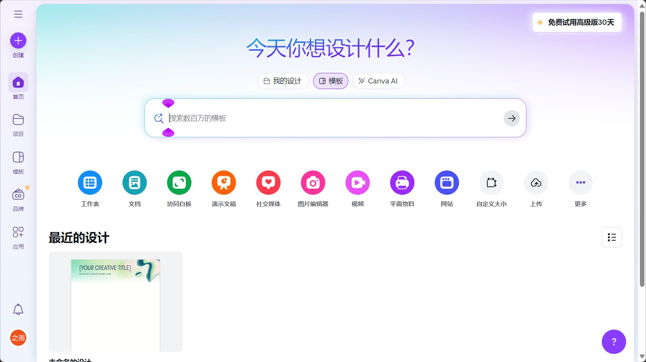Create a Doc (文档) design
Screen dimensions: 646x362
click(135, 183)
